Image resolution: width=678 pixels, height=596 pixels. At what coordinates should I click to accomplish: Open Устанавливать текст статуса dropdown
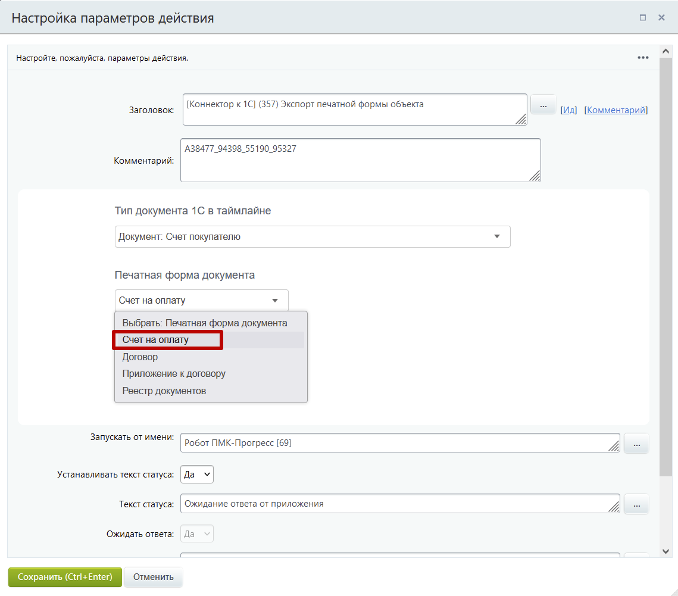[197, 475]
